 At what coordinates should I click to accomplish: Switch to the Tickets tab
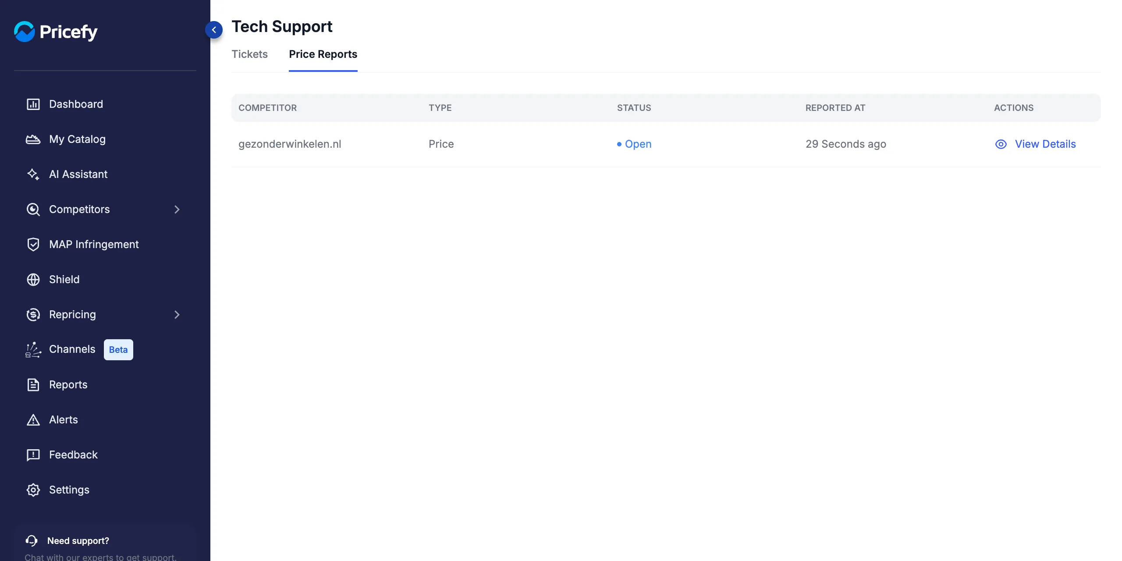pyautogui.click(x=249, y=54)
